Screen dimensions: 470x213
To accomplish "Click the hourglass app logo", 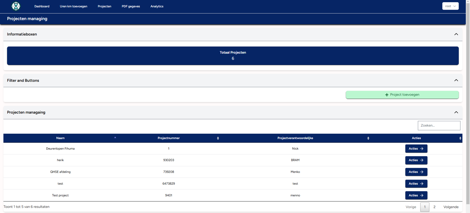I will click(x=16, y=6).
